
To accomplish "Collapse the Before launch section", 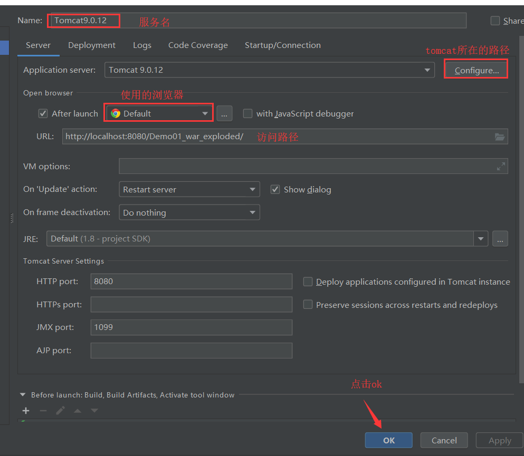I will [x=23, y=394].
